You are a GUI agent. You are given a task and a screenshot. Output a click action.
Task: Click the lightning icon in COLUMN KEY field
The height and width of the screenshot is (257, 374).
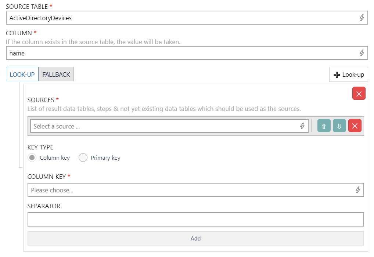pyautogui.click(x=358, y=190)
